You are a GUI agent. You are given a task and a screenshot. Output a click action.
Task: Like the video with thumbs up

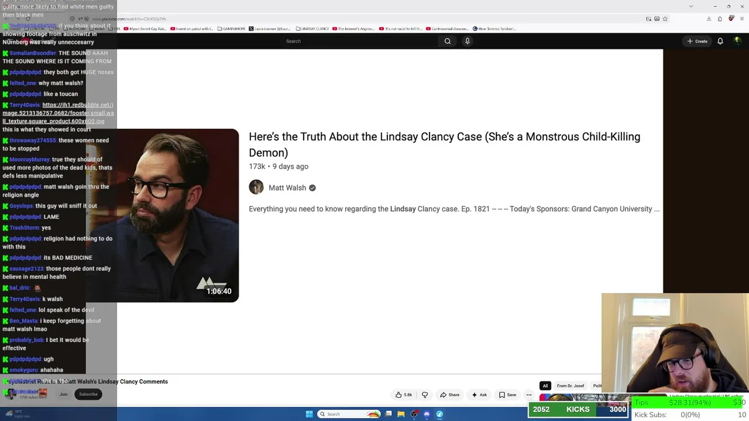coord(404,395)
